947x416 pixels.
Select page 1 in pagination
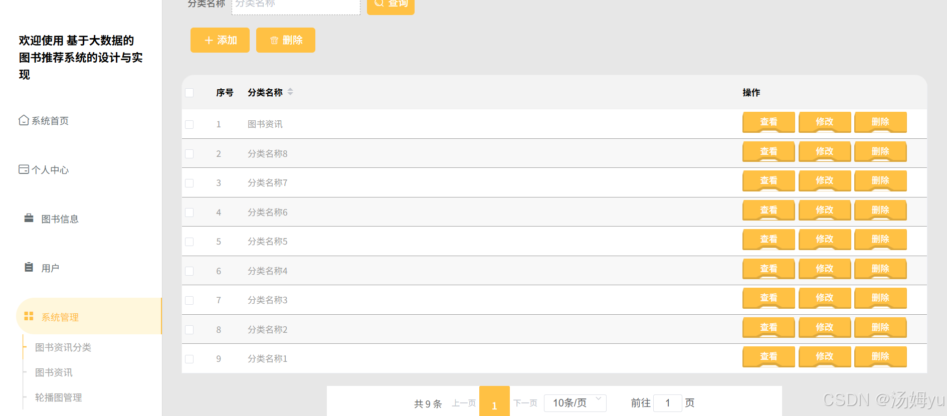[494, 402]
